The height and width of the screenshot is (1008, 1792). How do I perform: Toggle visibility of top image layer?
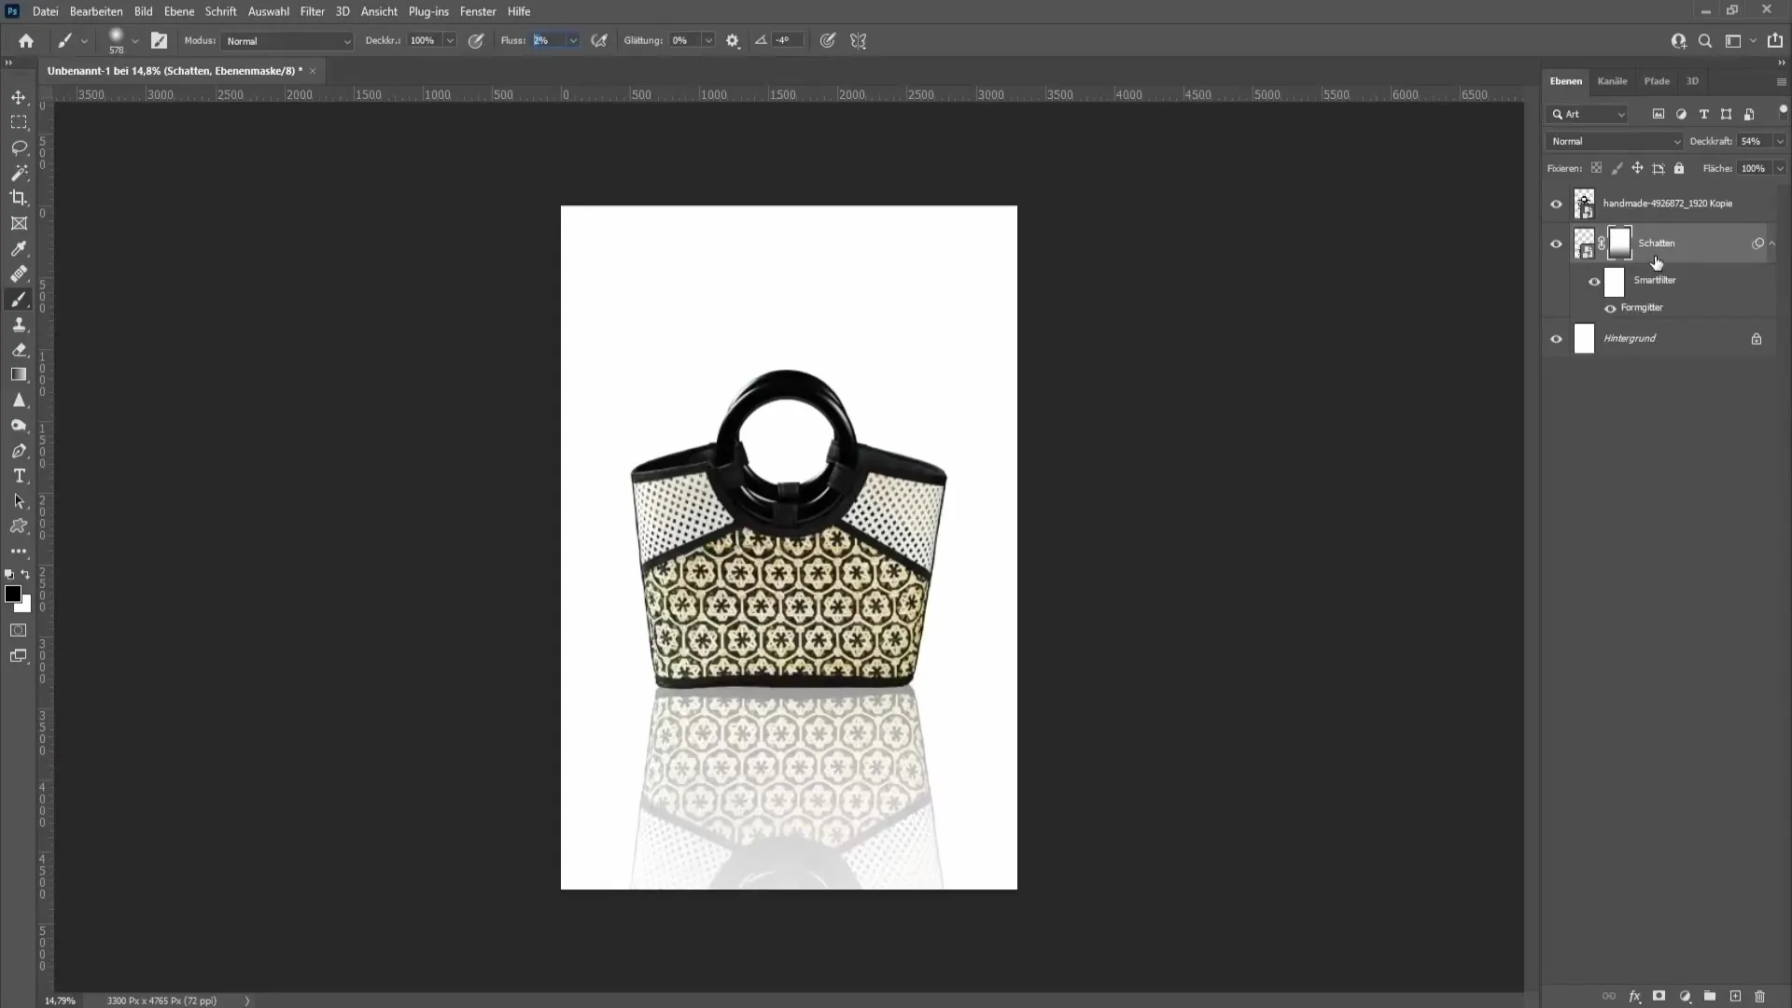click(x=1557, y=203)
